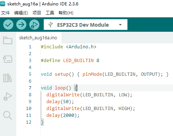Open the Debug panel in sidebar

[x=8, y=97]
